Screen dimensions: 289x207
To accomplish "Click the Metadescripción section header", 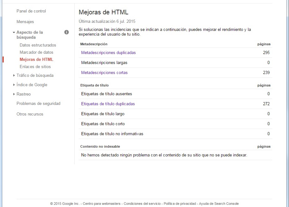I will pyautogui.click(x=94, y=44).
